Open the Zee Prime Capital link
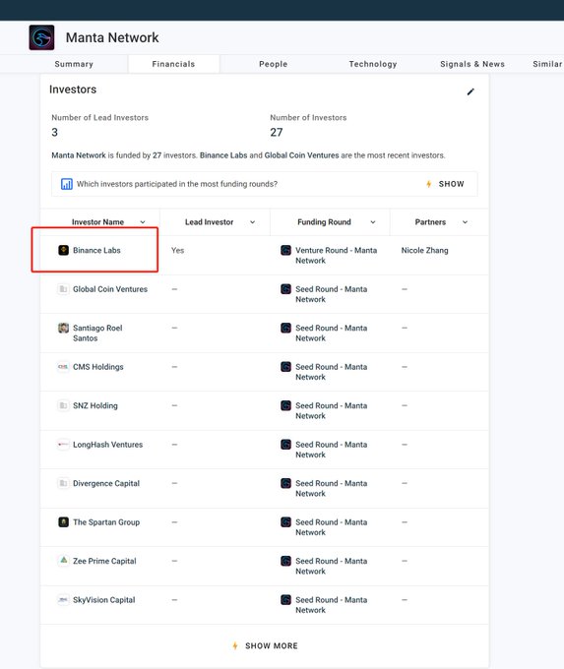This screenshot has height=669, width=564. (104, 561)
